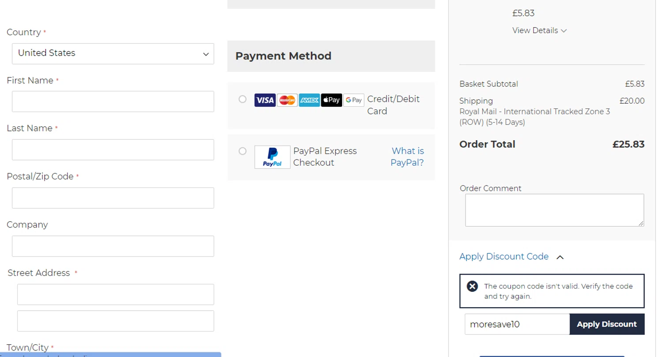Expand View Details of basket item
The height and width of the screenshot is (357, 662).
[x=539, y=30]
